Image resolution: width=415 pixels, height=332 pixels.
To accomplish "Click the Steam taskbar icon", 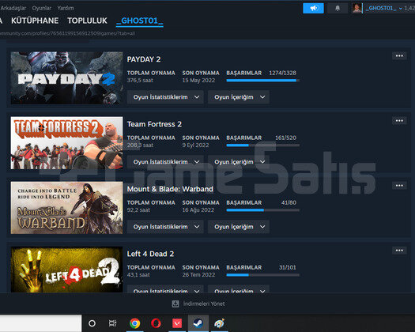I will 198,323.
